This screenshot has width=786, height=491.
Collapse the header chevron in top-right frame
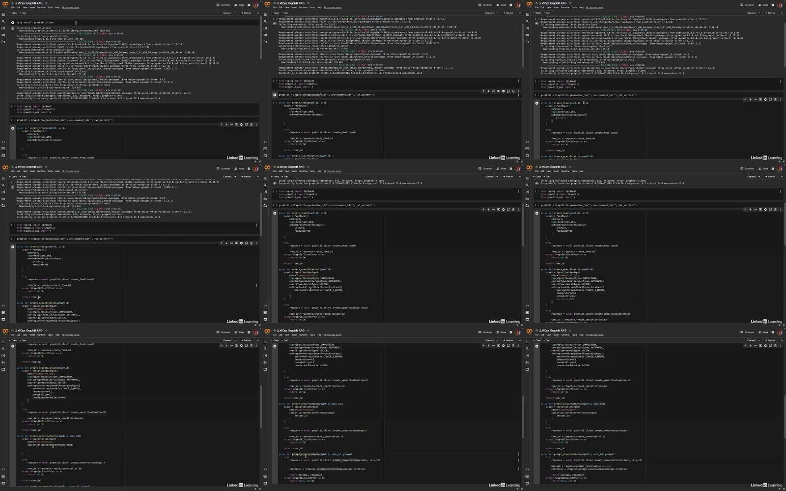[782, 13]
